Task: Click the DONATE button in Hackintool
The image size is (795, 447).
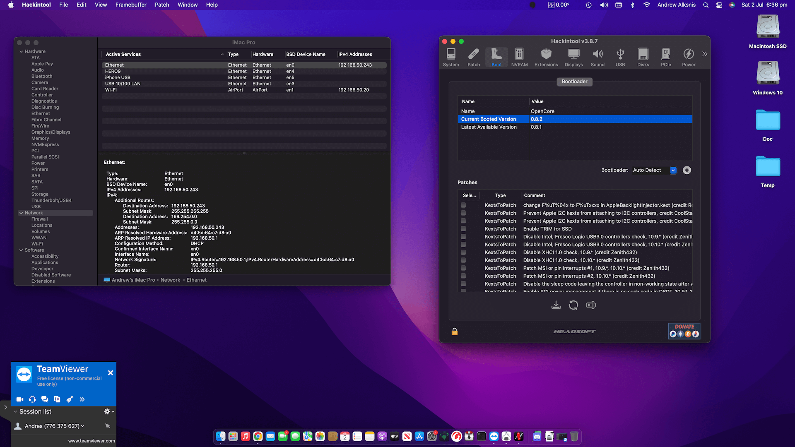Action: tap(684, 331)
